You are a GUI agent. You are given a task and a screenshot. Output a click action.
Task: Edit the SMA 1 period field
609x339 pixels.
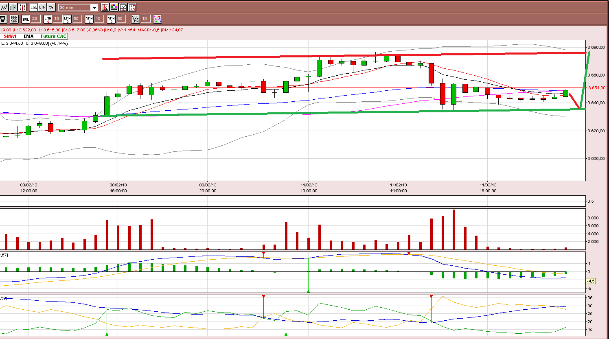(99, 19)
